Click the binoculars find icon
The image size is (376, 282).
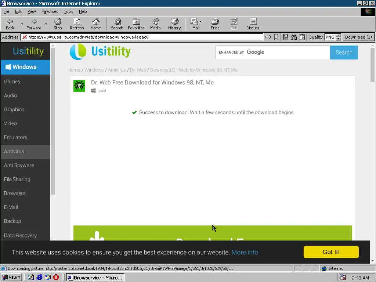coord(294,37)
